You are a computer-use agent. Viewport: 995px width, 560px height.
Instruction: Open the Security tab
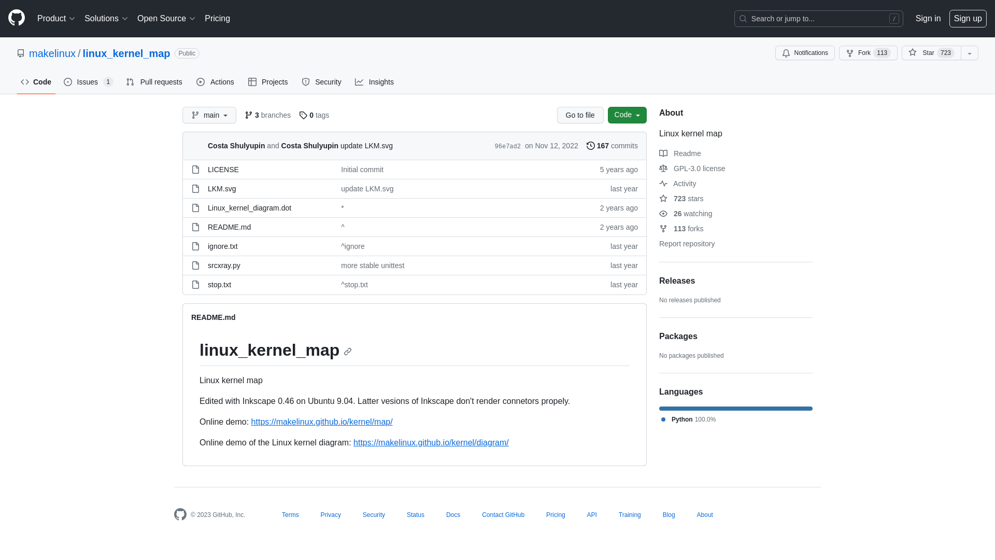click(321, 82)
